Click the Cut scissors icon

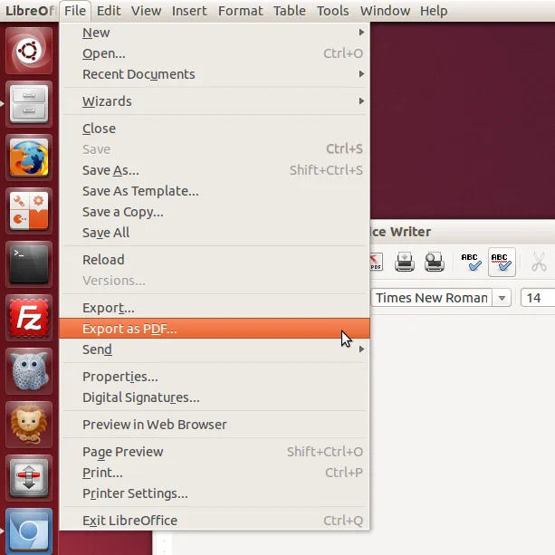[539, 263]
